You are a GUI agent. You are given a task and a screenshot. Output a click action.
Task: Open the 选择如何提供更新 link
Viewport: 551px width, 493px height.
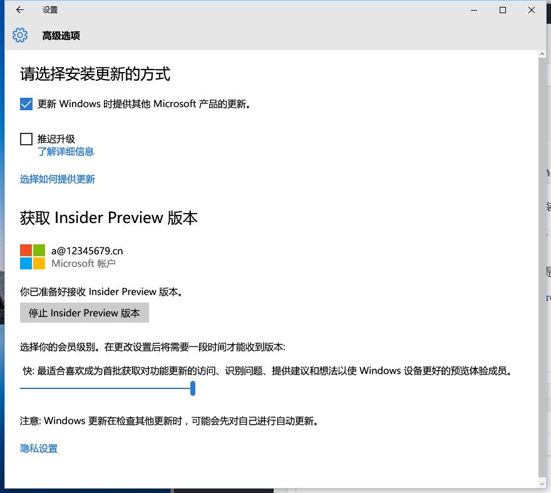click(x=57, y=179)
